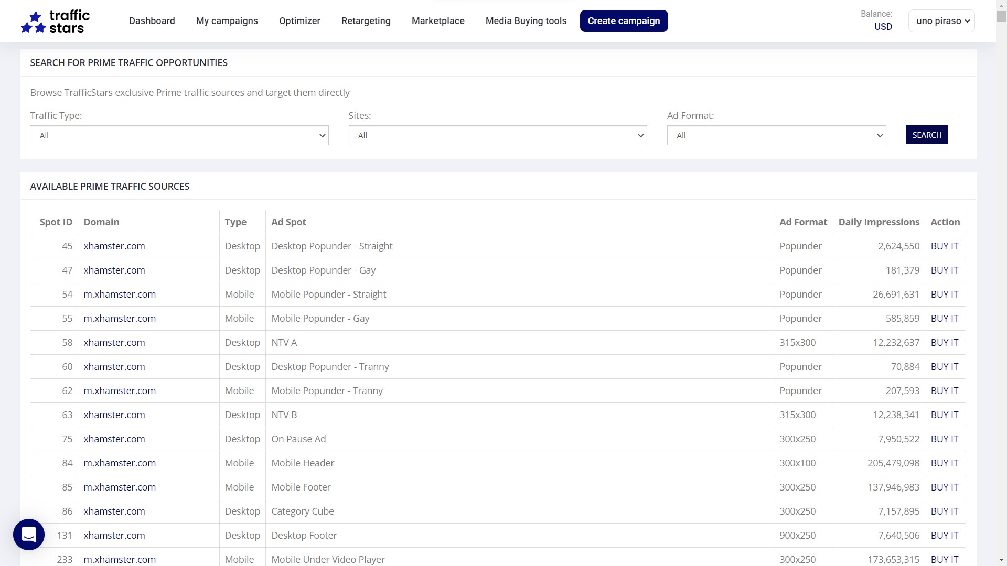
Task: Click BUY IT for Mobile Header spot
Action: 945,463
